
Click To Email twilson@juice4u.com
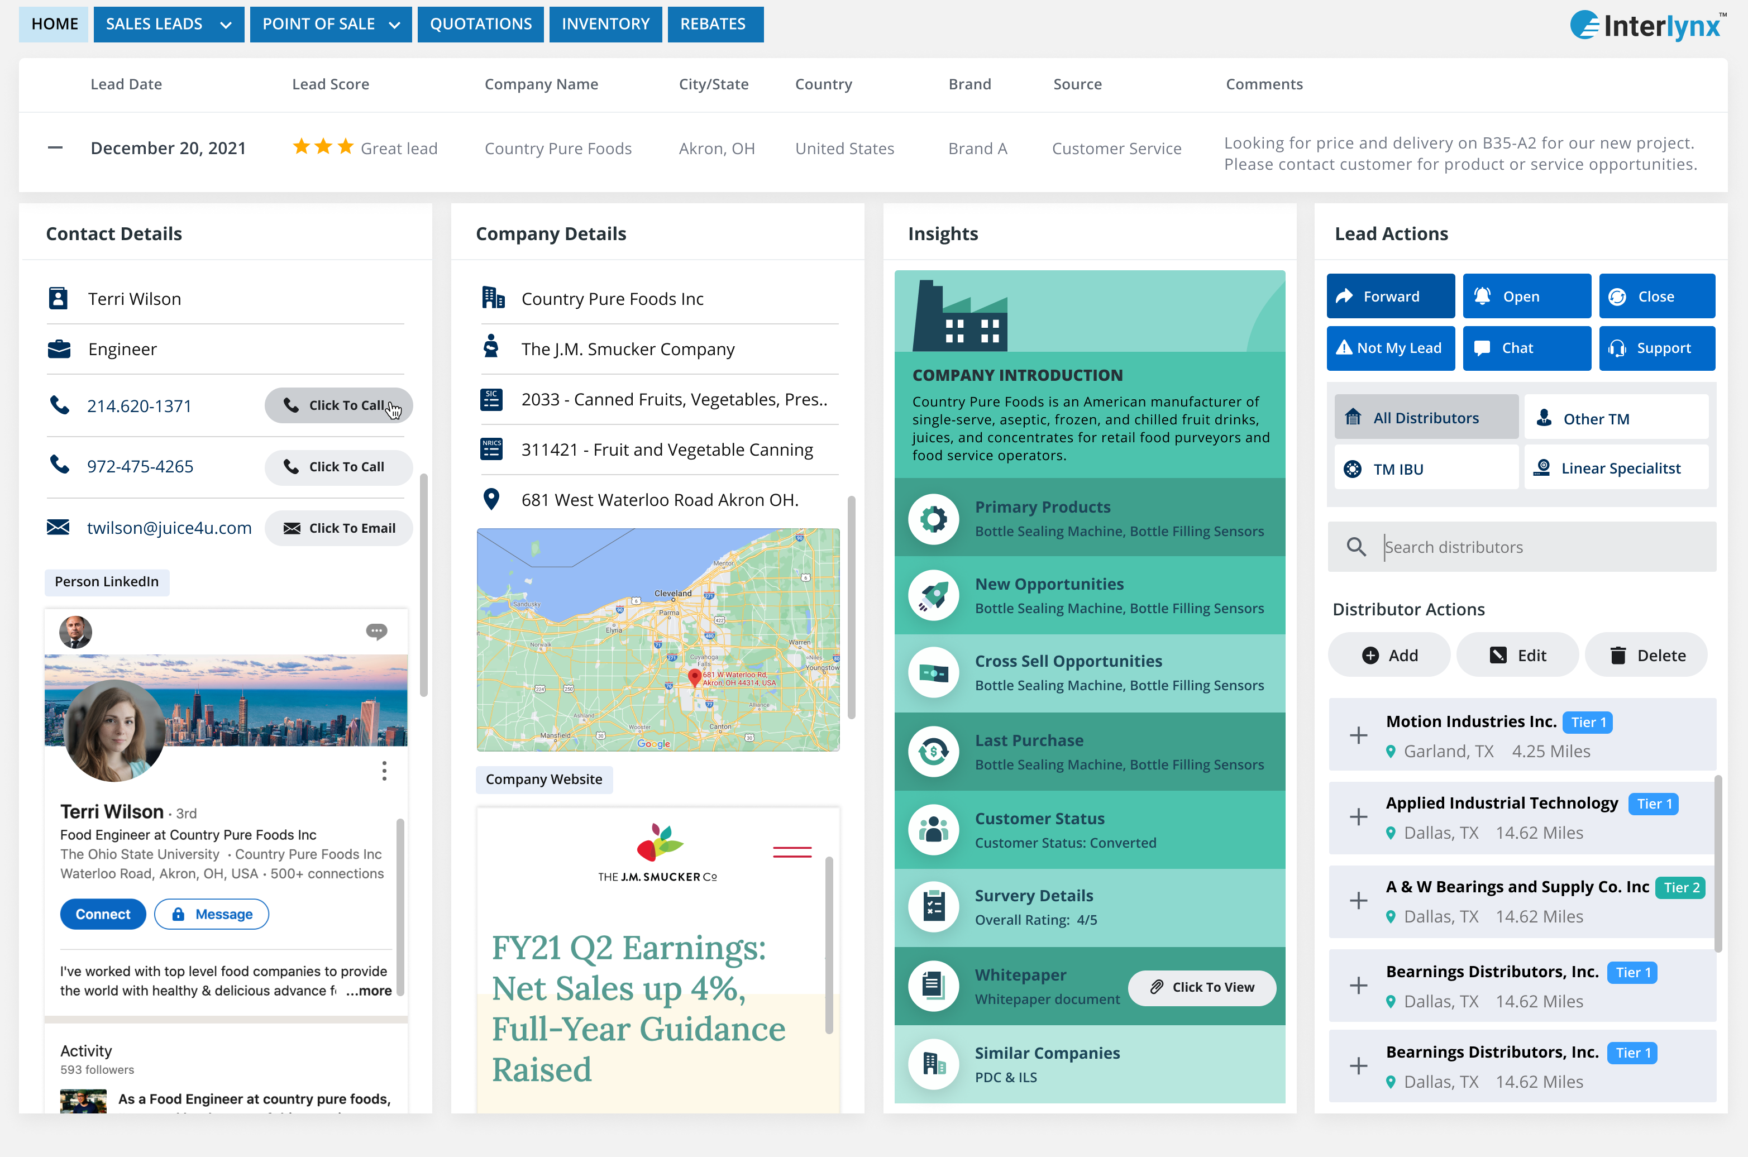pyautogui.click(x=338, y=528)
